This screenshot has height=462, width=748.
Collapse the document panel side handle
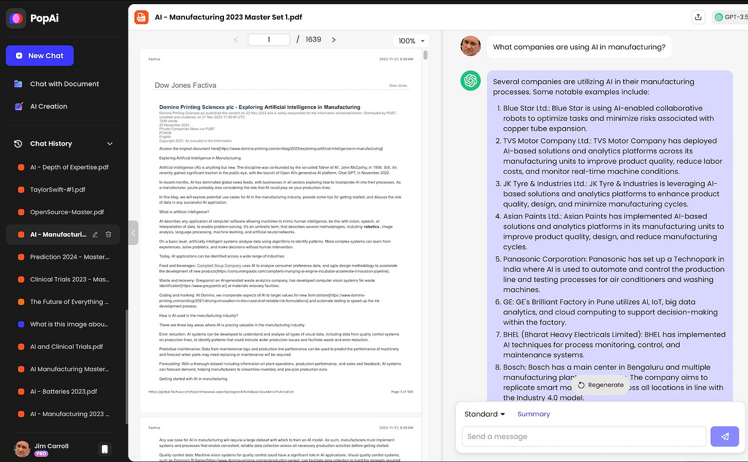(134, 233)
